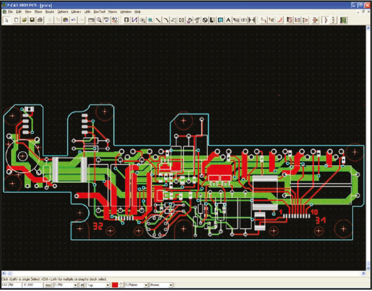Expand the grid size dropdown
372x291 pixels.
(x=76, y=285)
